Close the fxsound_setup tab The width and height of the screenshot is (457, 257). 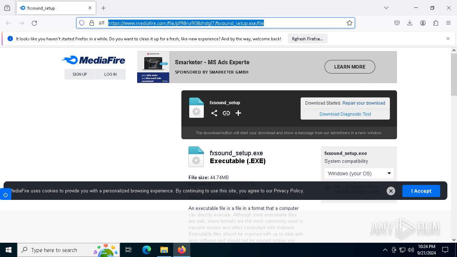(x=90, y=8)
